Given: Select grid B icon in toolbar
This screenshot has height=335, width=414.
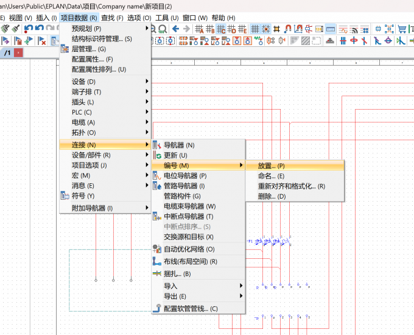Looking at the screenshot, I should pyautogui.click(x=210, y=29).
